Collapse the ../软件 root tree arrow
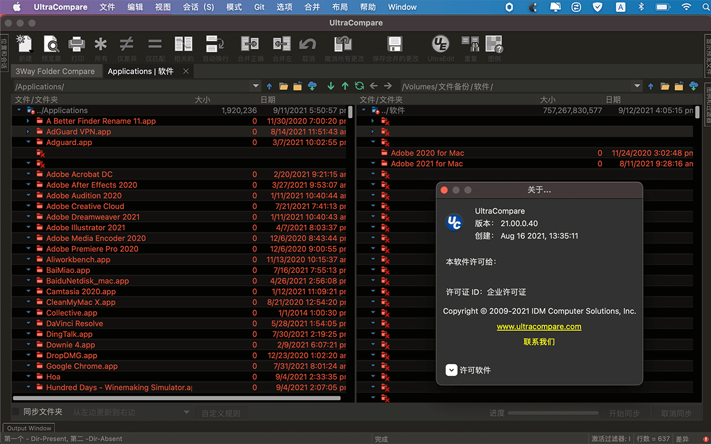The image size is (711, 444). (x=363, y=110)
